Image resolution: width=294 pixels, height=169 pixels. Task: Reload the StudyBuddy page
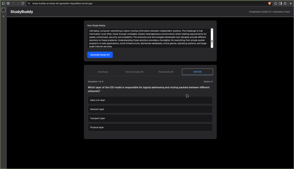[23, 3]
